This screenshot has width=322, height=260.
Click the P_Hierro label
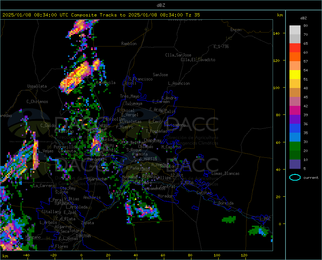click(125, 127)
